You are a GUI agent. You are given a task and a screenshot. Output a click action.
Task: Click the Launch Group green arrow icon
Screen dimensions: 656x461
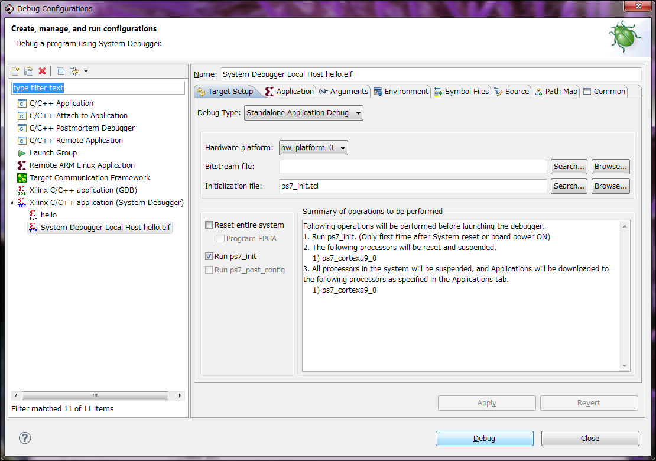click(22, 153)
